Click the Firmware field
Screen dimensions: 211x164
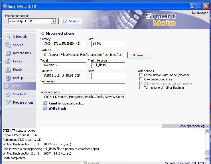point(65,76)
